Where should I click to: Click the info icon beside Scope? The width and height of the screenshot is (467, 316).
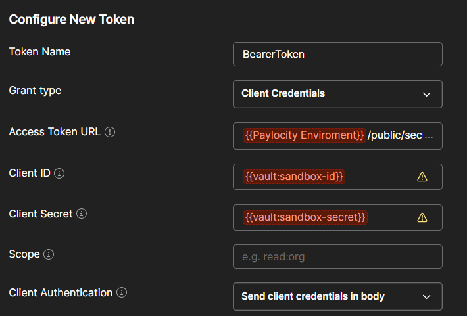click(x=49, y=254)
